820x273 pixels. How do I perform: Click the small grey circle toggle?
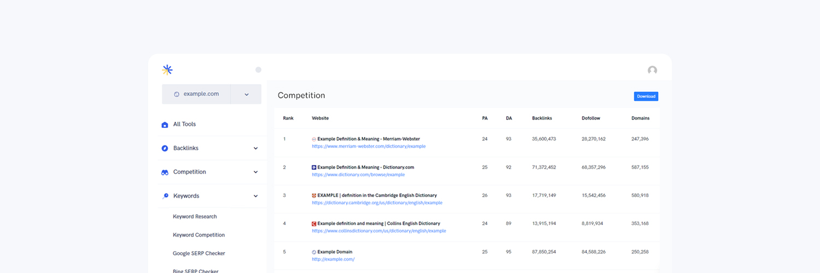pyautogui.click(x=259, y=70)
